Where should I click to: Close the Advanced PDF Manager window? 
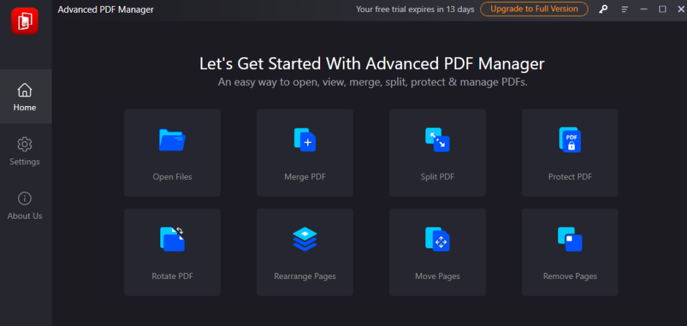coord(681,9)
